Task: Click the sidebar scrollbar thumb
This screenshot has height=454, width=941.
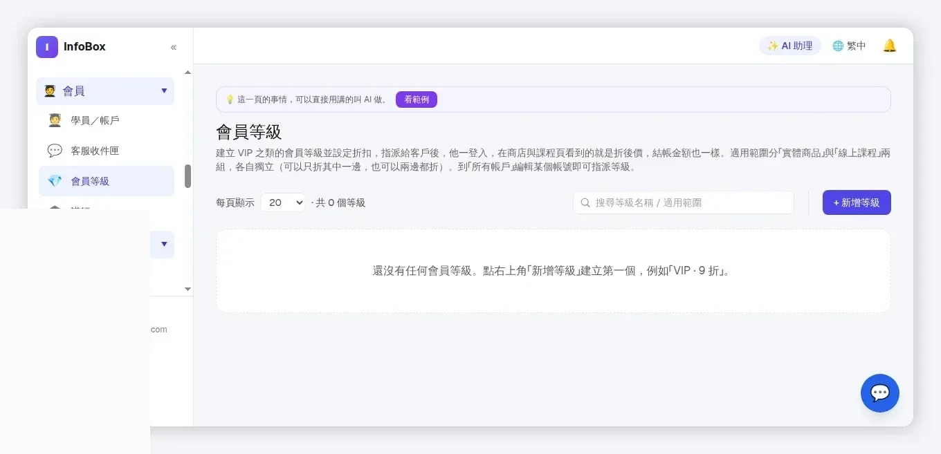Action: point(188,176)
